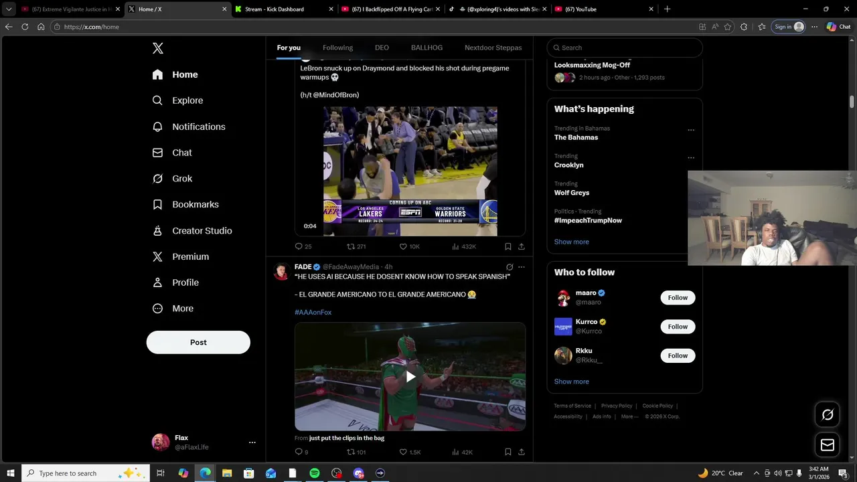
Task: Open Wolf Greys trend
Action: (572, 193)
